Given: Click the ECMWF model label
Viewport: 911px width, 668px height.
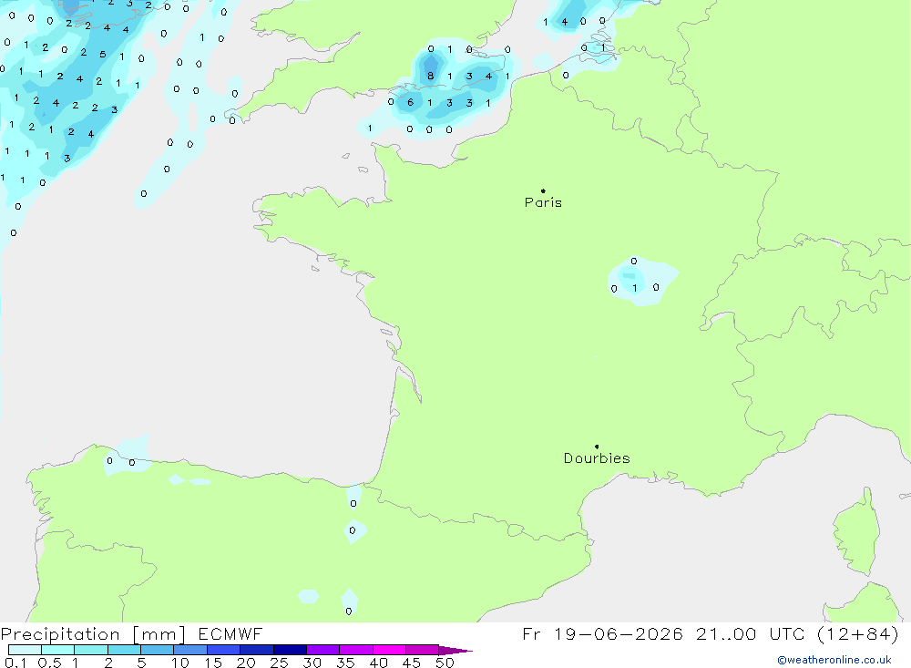Looking at the screenshot, I should coord(230,633).
